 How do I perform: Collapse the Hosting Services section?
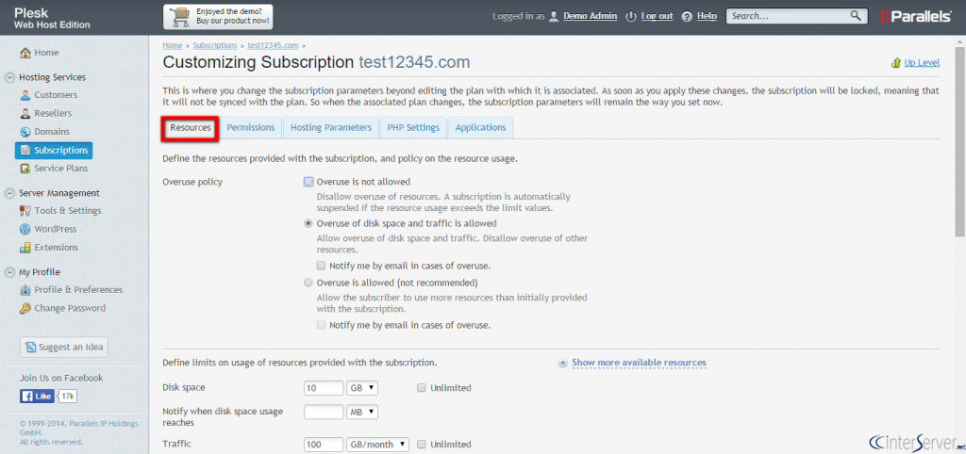pos(9,77)
